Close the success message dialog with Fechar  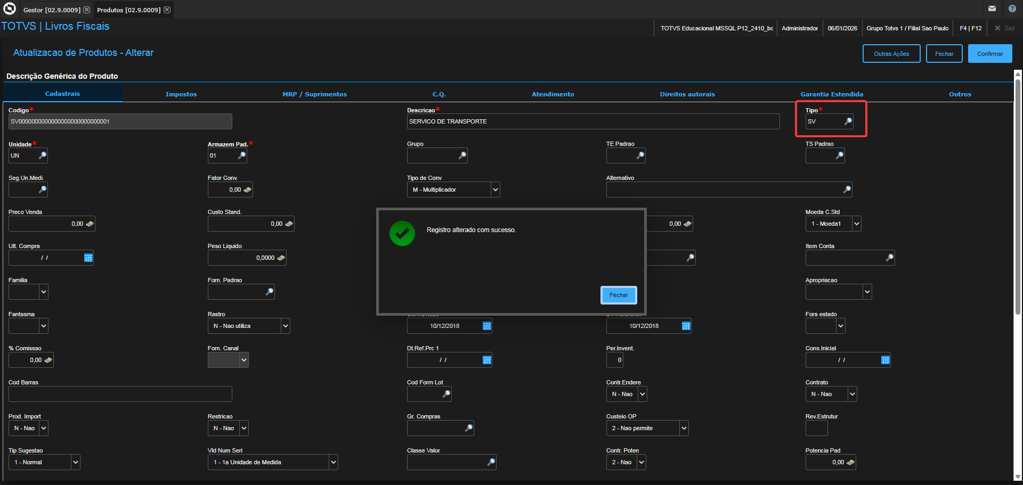(x=619, y=295)
